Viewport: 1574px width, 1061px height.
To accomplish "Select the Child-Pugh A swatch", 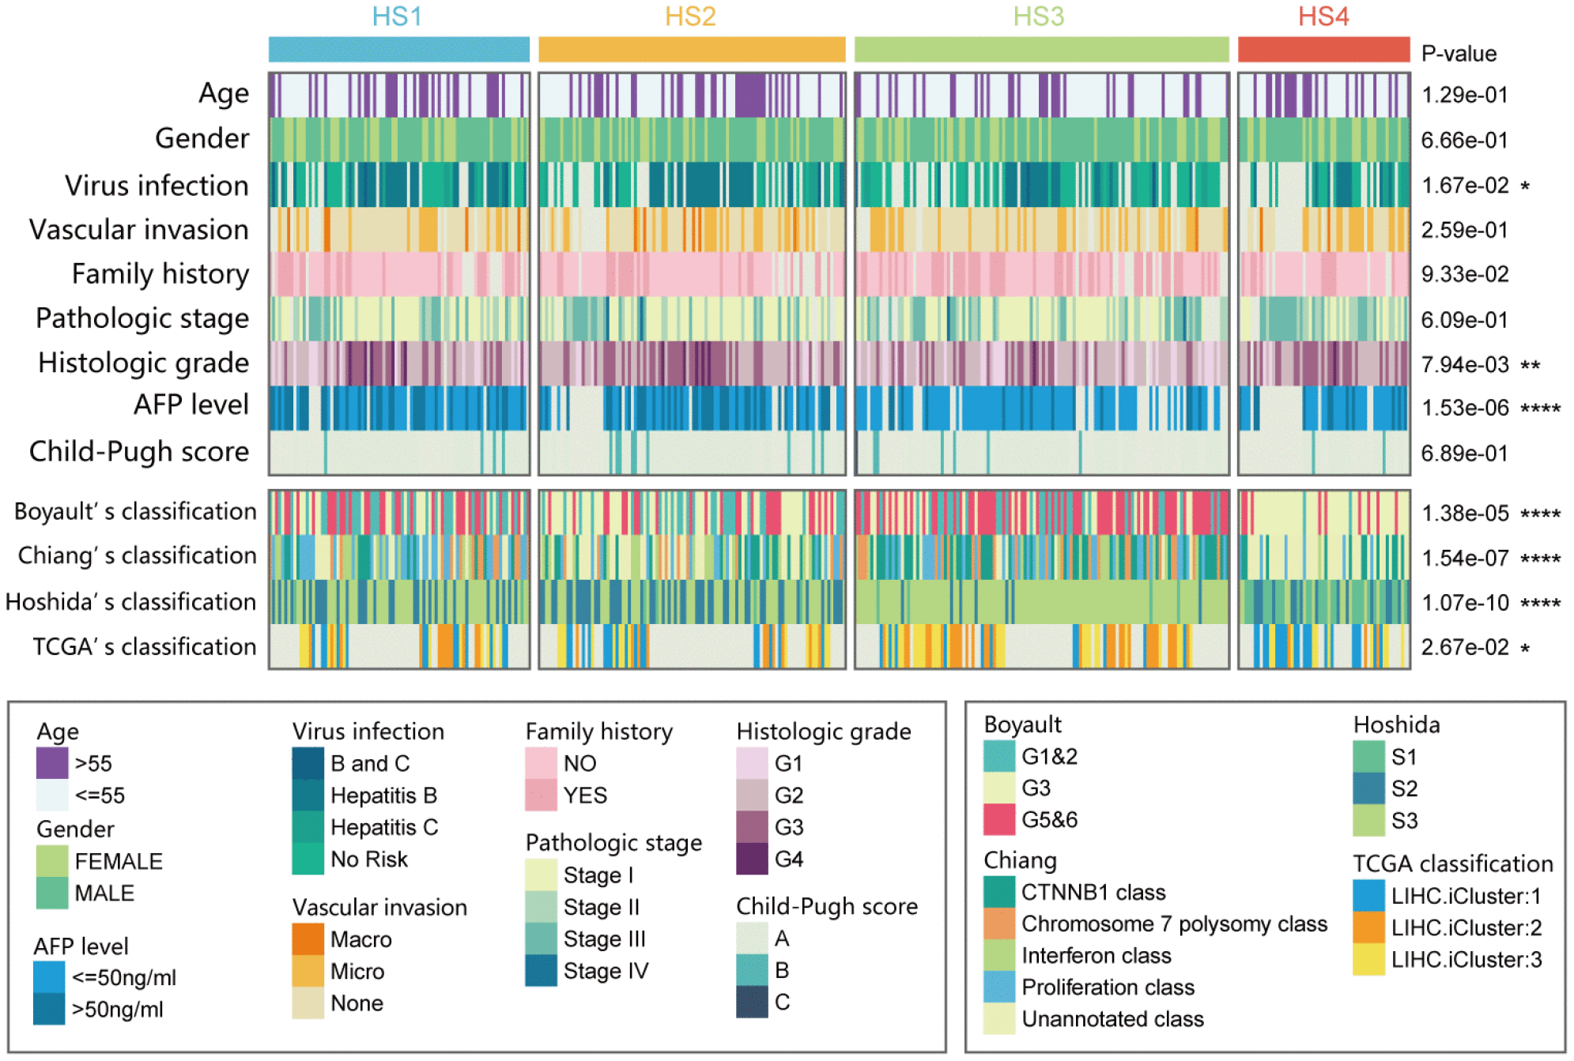I will (753, 938).
